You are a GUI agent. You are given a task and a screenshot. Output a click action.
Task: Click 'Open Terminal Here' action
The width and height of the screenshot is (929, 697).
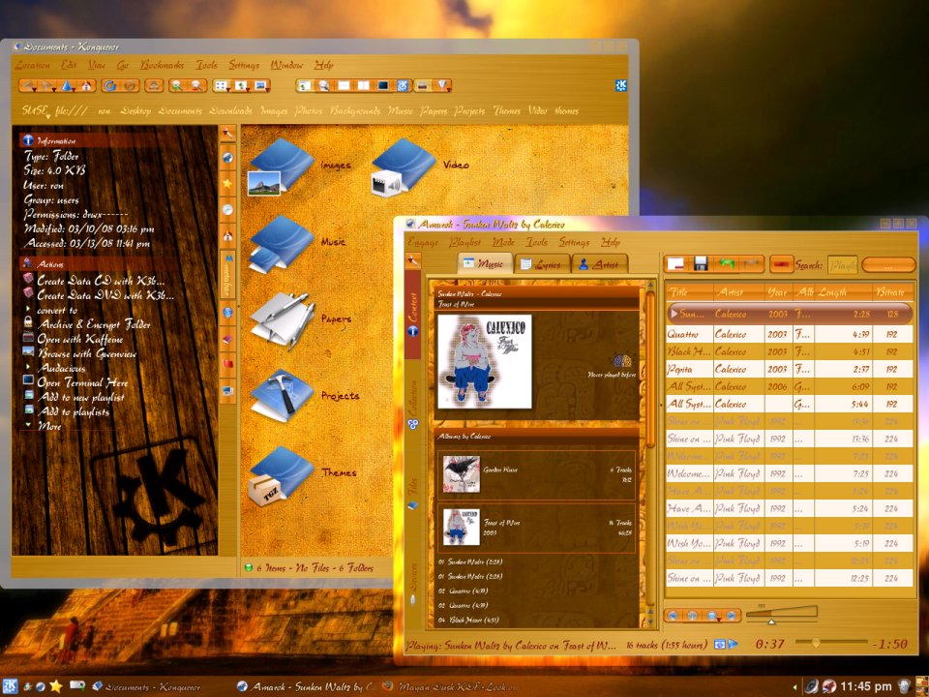82,382
